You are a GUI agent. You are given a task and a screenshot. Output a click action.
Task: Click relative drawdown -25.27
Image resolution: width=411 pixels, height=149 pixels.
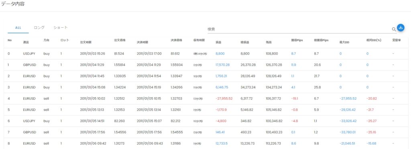point(372,121)
